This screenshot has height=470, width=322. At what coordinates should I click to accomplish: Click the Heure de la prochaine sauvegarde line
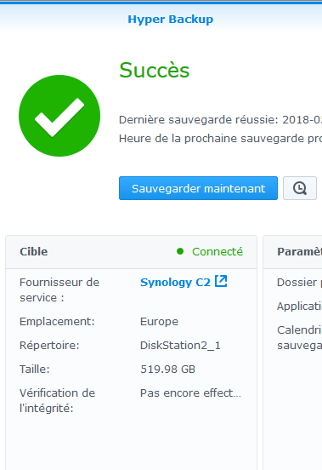[x=220, y=139]
